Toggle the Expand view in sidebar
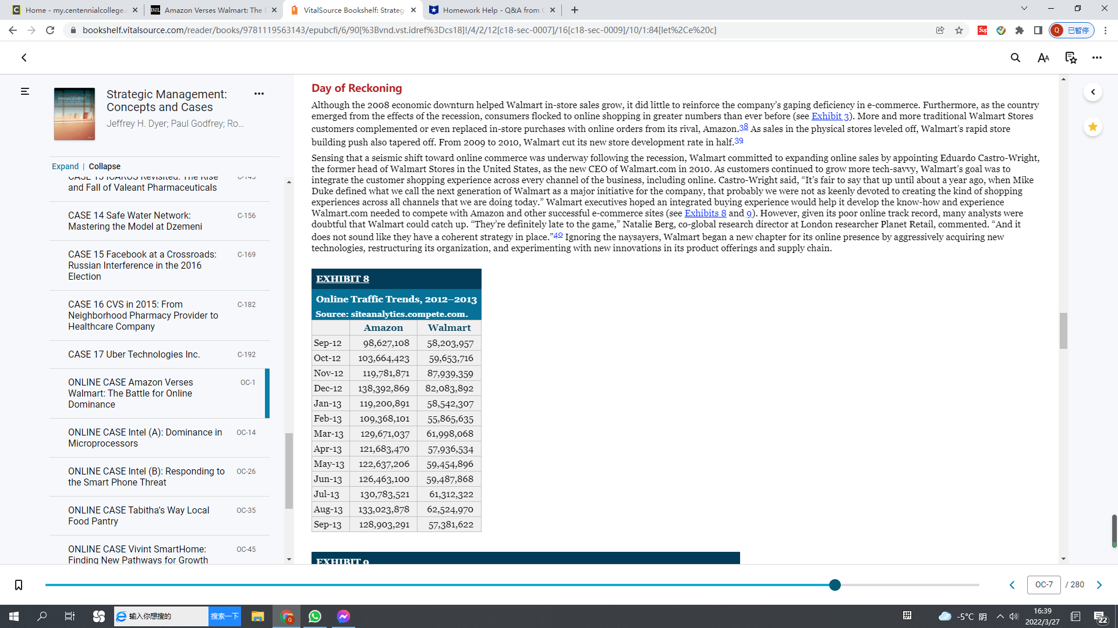The width and height of the screenshot is (1118, 628). [x=63, y=166]
